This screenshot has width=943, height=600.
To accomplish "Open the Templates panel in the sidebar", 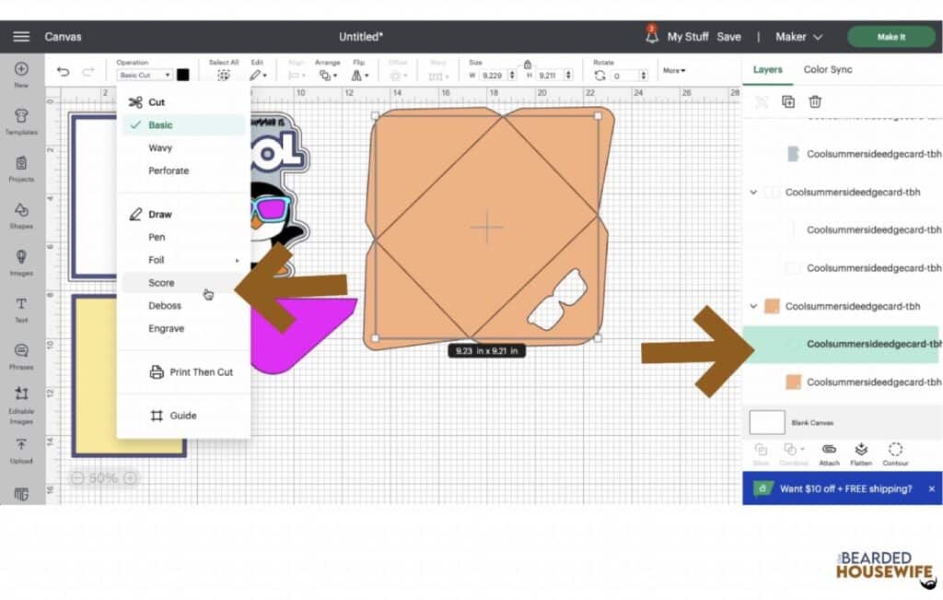I will (21, 120).
